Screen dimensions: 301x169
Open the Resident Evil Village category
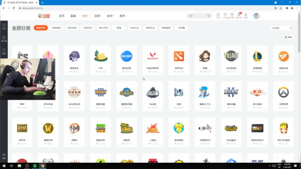pyautogui.click(x=231, y=60)
